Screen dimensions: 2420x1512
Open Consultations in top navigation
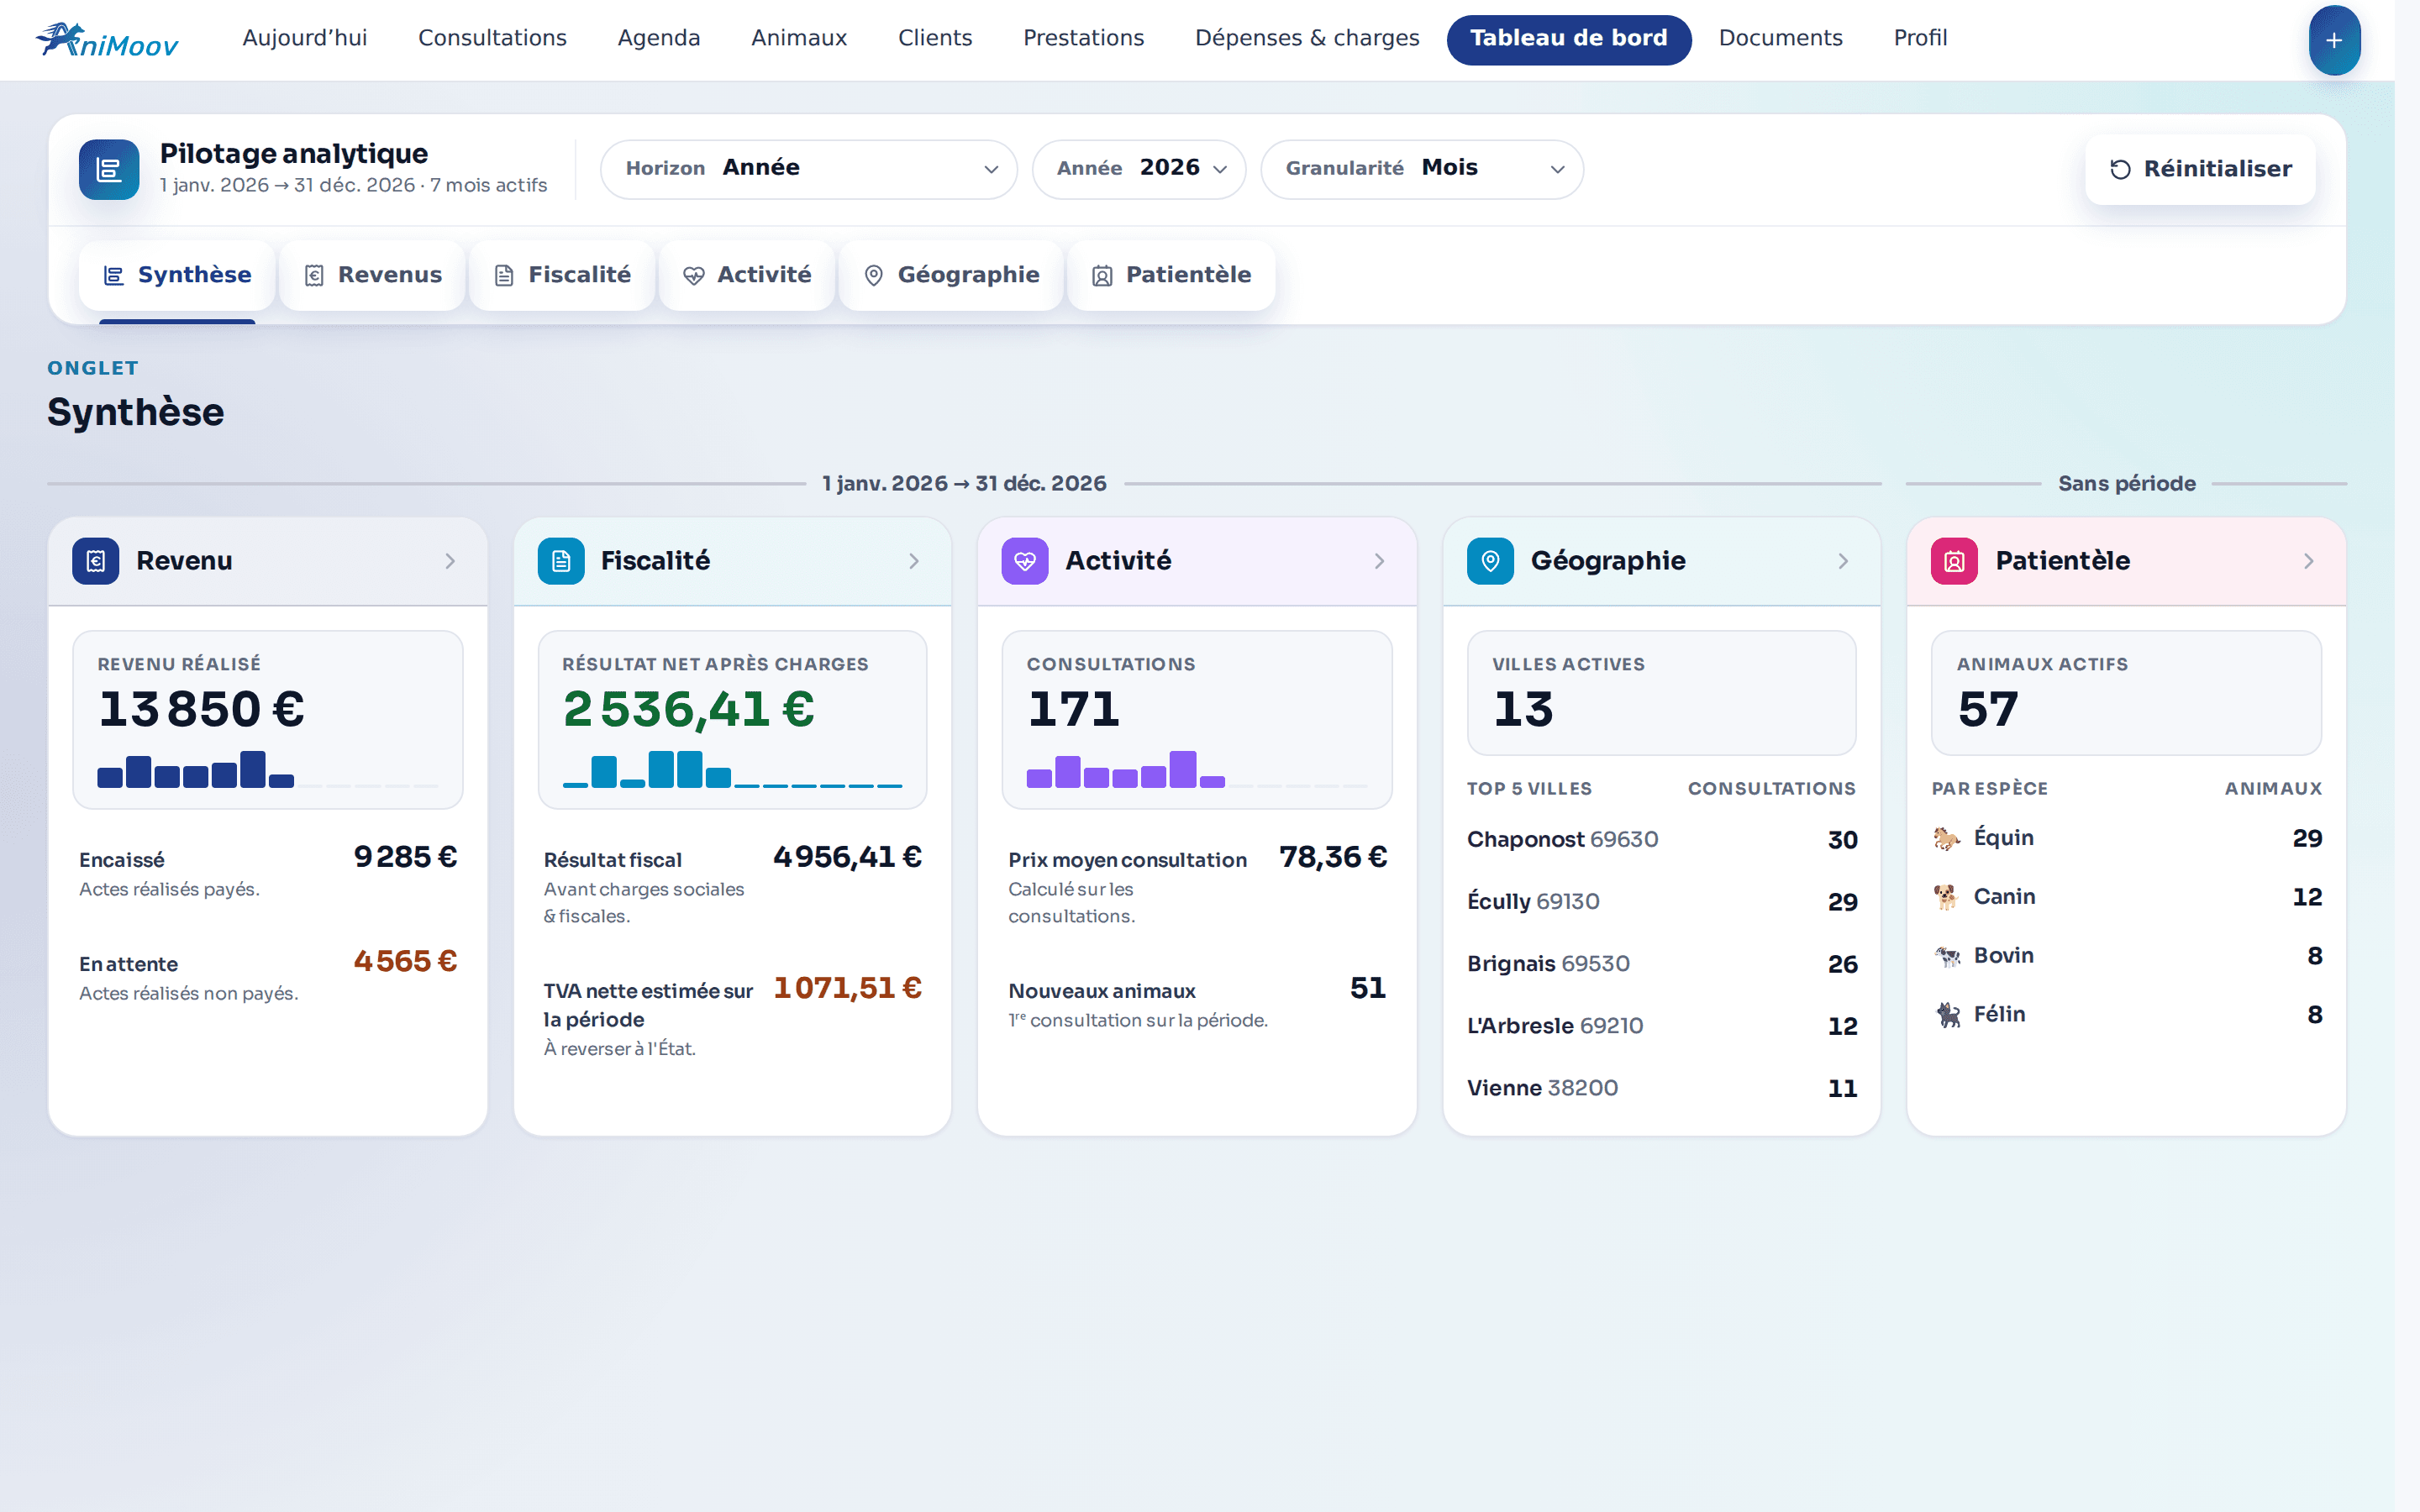click(x=492, y=38)
